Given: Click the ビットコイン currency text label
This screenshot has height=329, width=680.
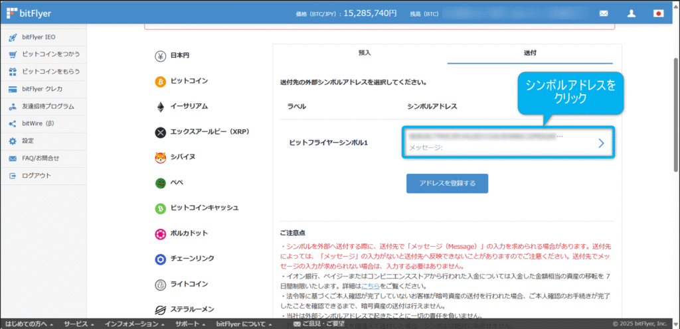Looking at the screenshot, I should pyautogui.click(x=189, y=81).
